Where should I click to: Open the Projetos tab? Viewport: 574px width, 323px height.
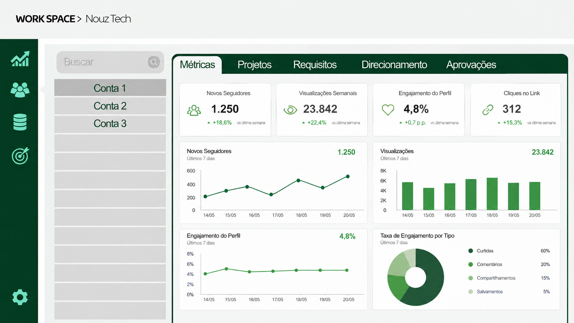point(254,65)
